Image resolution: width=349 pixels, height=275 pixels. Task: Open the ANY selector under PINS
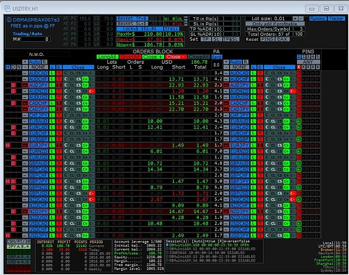[308, 62]
